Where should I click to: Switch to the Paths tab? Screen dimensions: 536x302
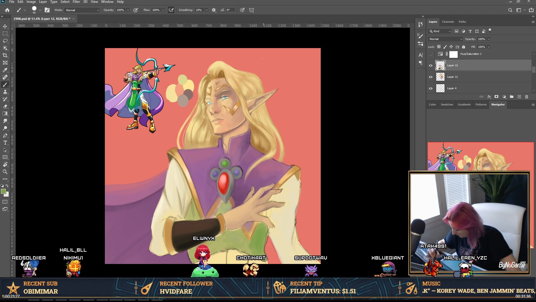click(x=462, y=22)
